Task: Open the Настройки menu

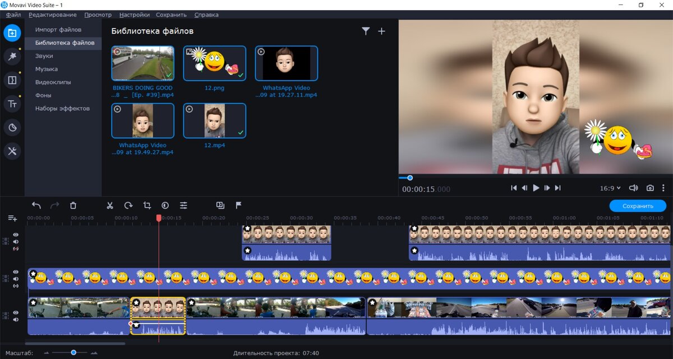Action: (x=134, y=15)
